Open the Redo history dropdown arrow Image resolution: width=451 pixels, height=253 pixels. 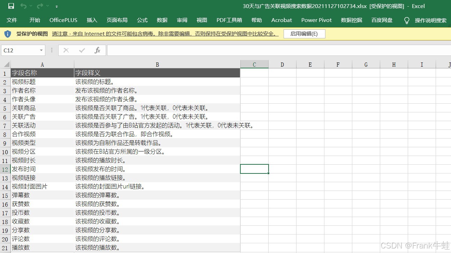point(47,6)
